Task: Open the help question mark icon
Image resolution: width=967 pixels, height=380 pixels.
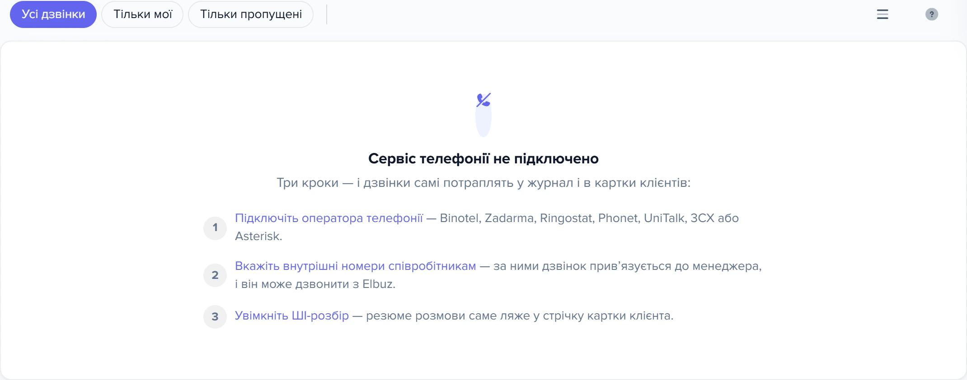Action: (x=931, y=14)
